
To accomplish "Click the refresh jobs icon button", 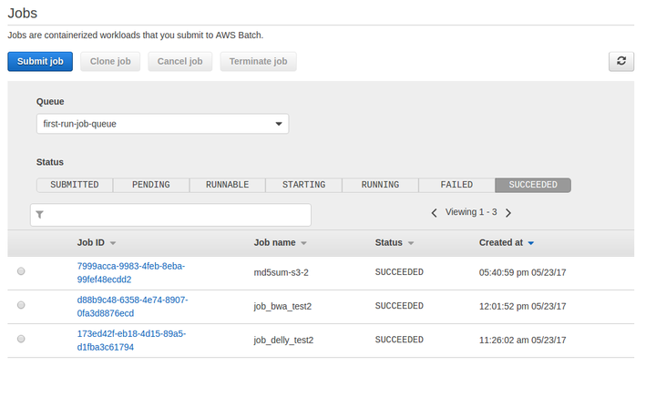I will pyautogui.click(x=620, y=62).
